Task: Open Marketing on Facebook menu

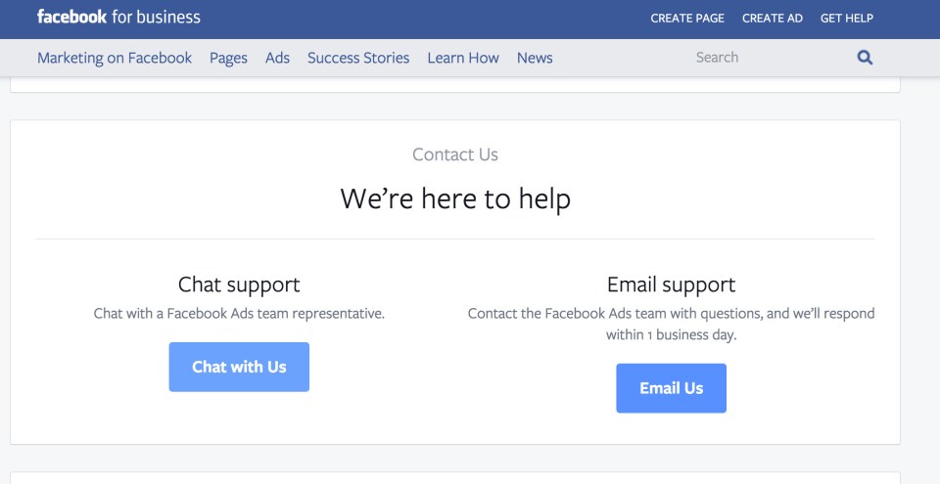Action: 115,58
